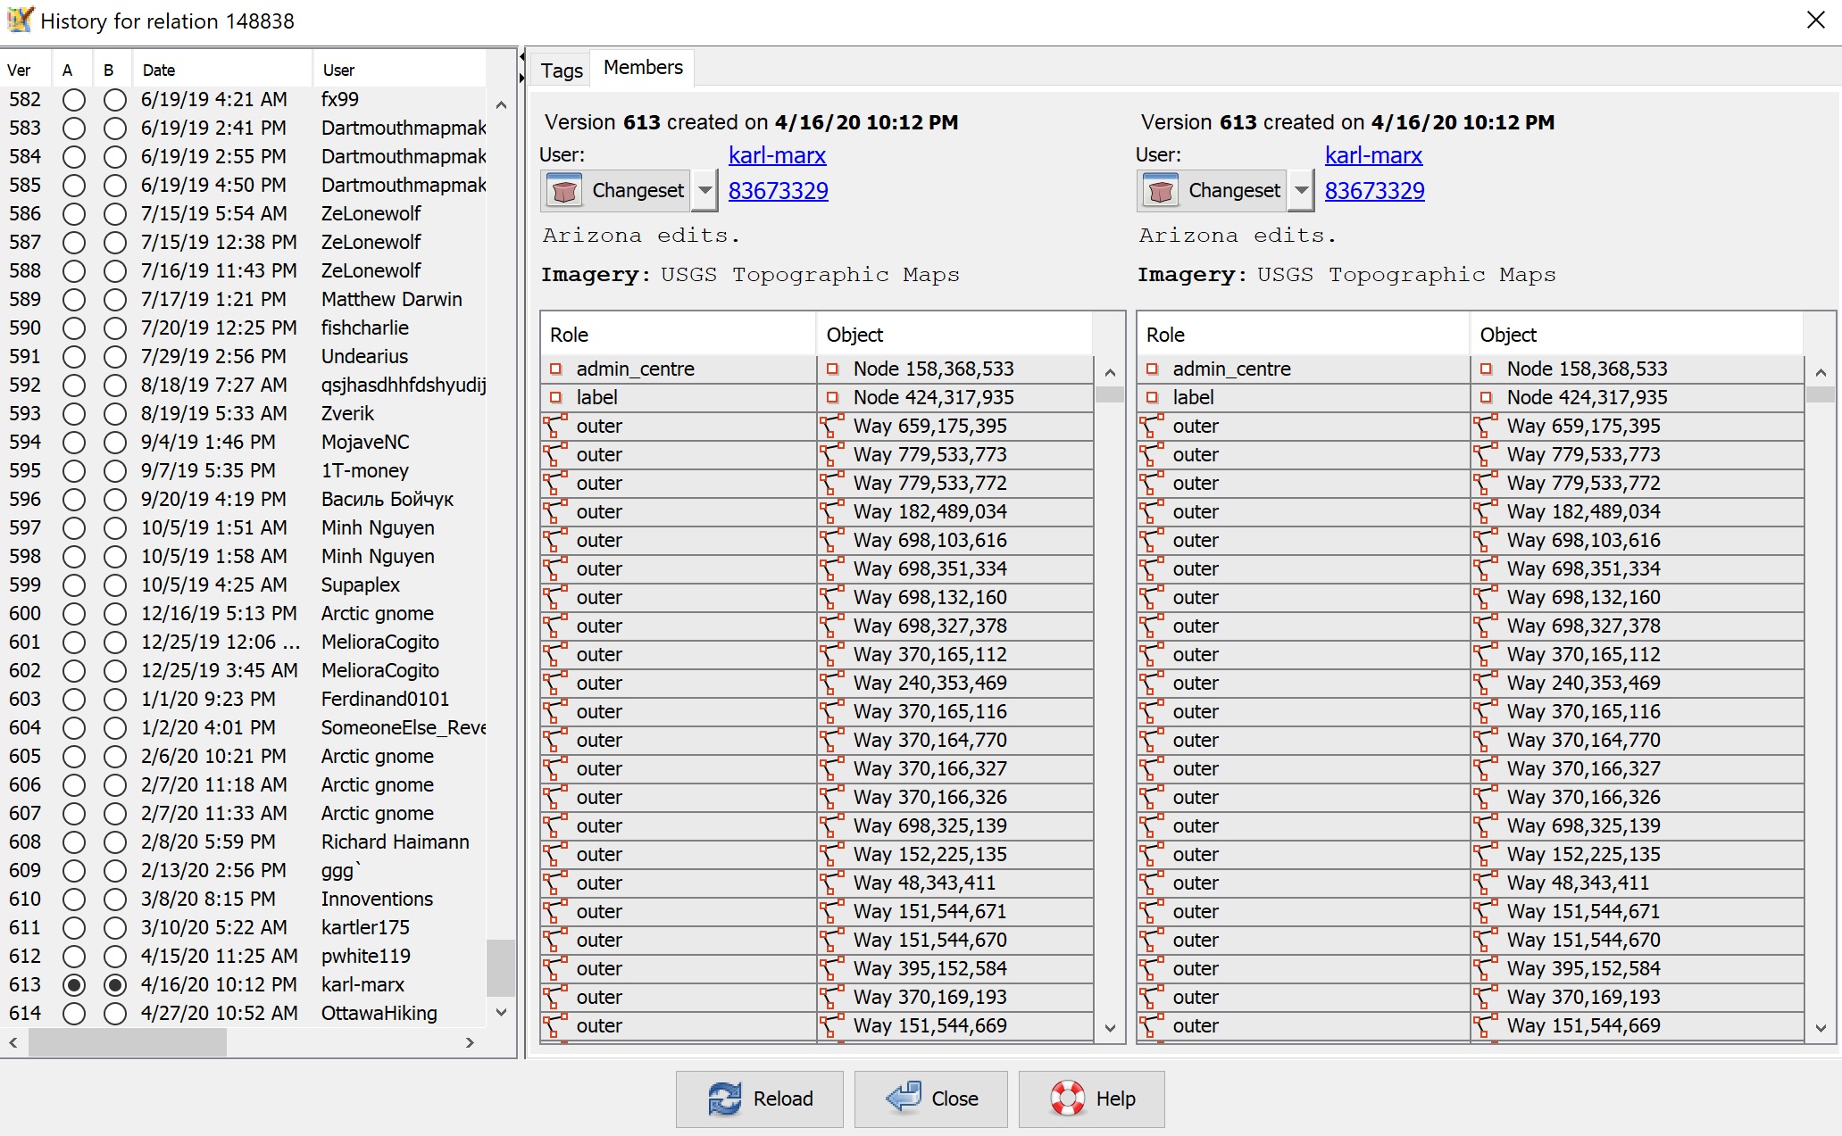1842x1136 pixels.
Task: Open the left Changeset dropdown arrow
Action: coord(704,191)
